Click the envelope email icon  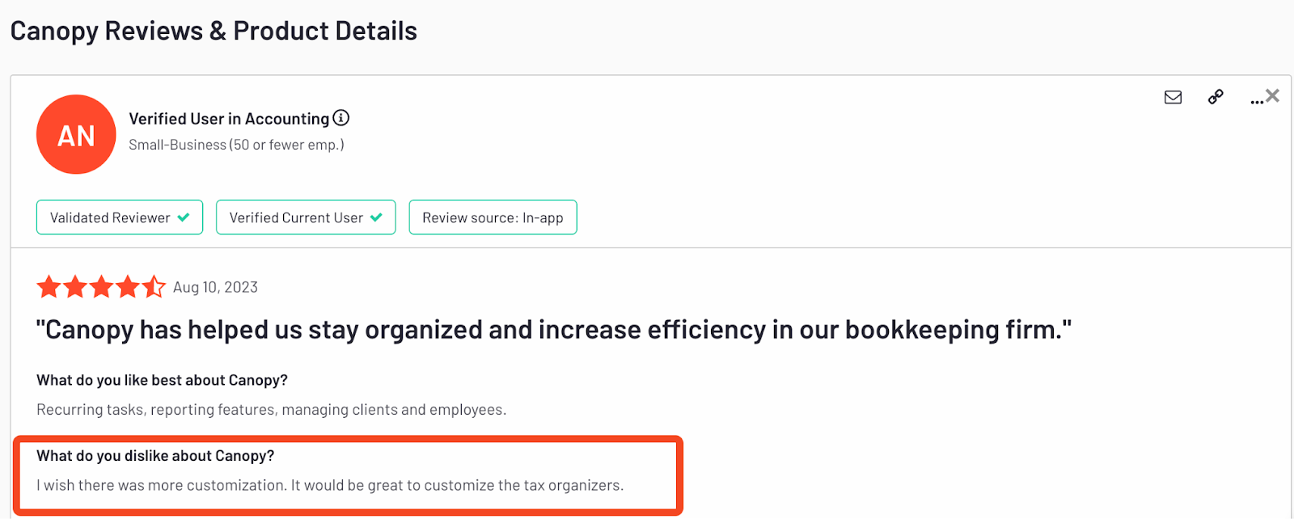pos(1173,97)
